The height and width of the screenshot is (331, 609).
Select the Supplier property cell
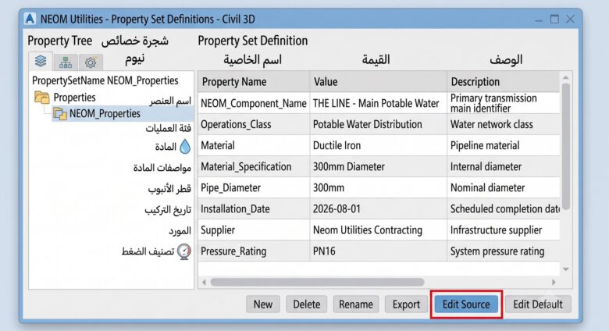pyautogui.click(x=254, y=230)
